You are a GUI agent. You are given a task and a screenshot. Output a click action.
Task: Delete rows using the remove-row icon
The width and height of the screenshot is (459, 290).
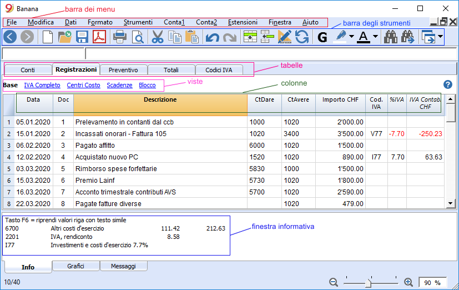coord(268,37)
